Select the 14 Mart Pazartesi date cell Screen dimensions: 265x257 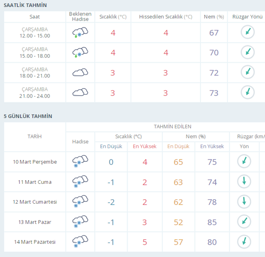tap(35, 242)
